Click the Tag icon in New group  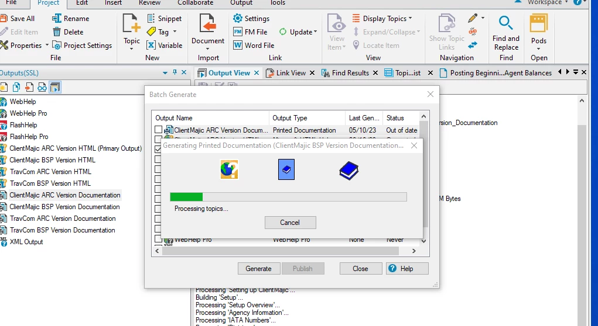coord(151,32)
